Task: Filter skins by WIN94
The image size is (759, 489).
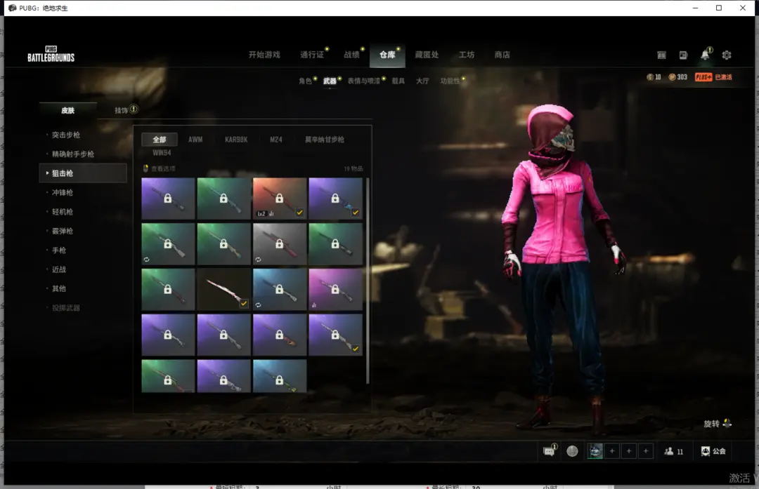Action: (162, 153)
